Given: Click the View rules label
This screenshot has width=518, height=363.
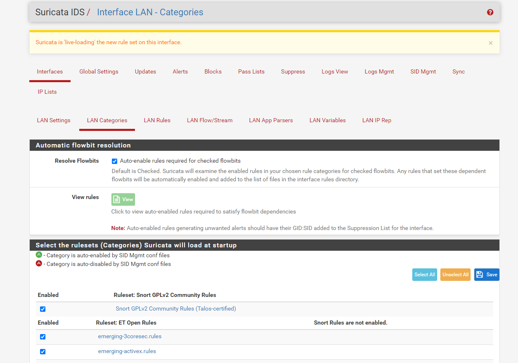Looking at the screenshot, I should tap(85, 197).
